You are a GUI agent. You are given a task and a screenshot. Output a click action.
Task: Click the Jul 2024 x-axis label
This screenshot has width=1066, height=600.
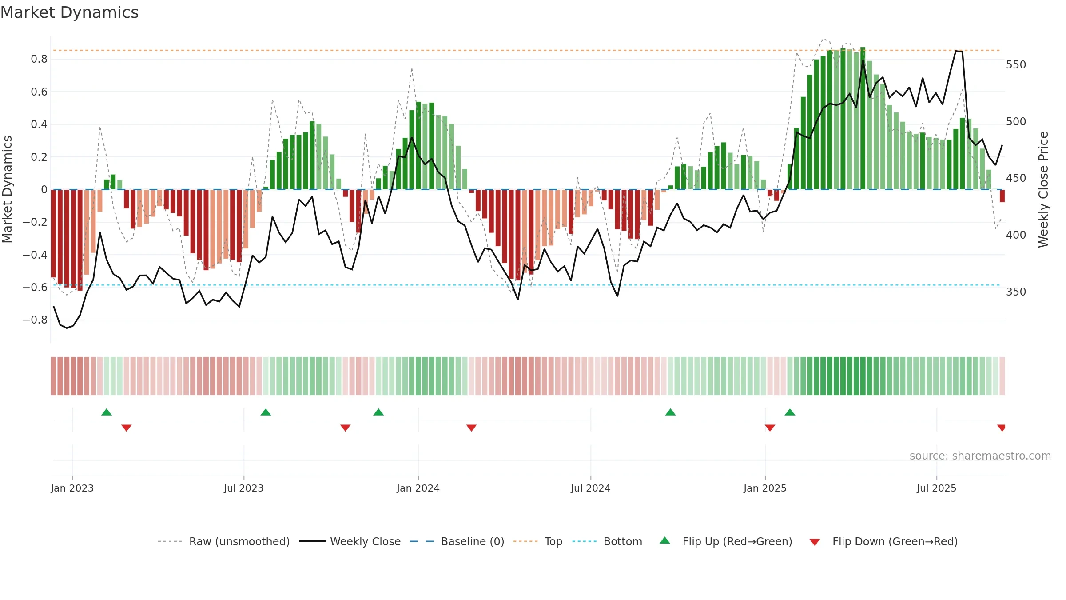click(x=591, y=488)
